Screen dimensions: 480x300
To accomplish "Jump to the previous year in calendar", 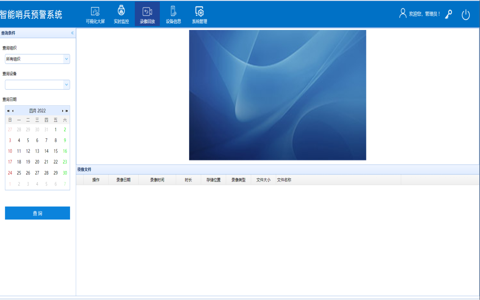I will [x=8, y=111].
